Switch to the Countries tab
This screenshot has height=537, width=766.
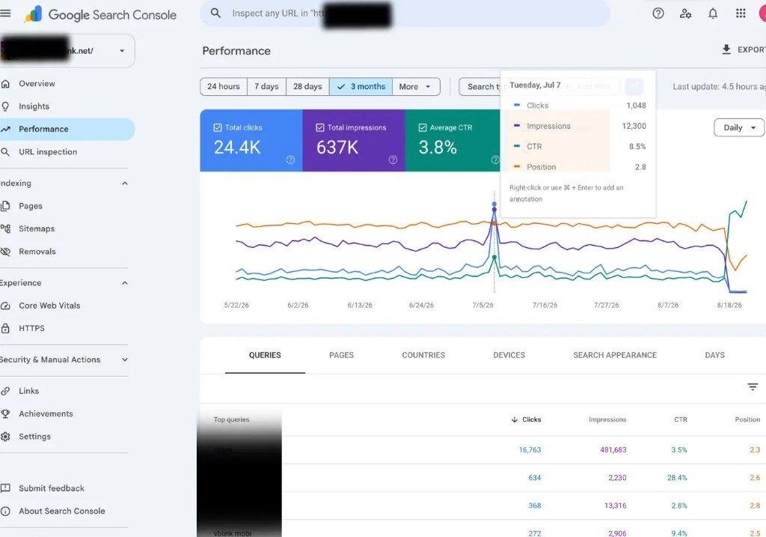pos(423,355)
